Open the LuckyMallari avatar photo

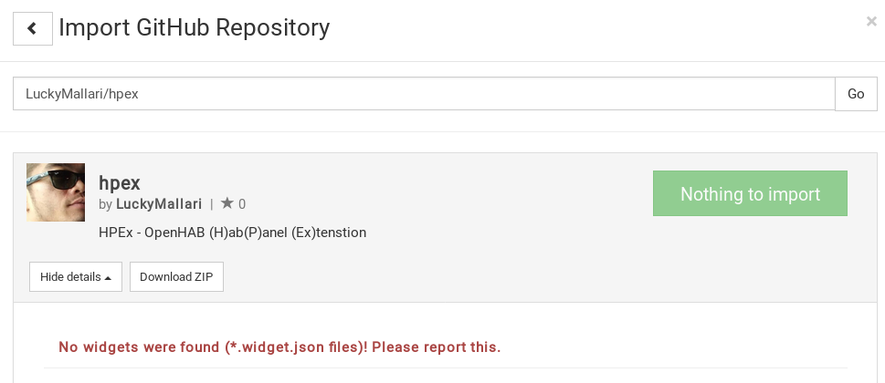point(56,192)
